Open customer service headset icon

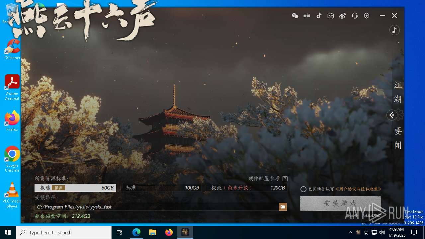[x=355, y=16]
